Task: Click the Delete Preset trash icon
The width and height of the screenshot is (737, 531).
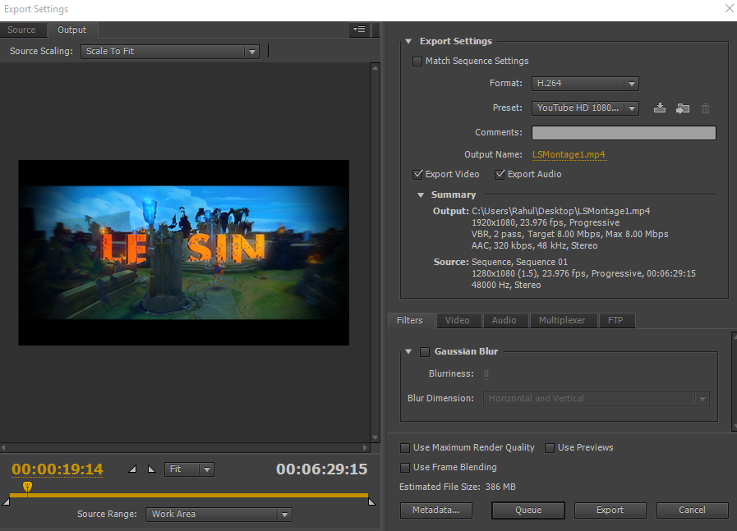Action: pos(705,108)
